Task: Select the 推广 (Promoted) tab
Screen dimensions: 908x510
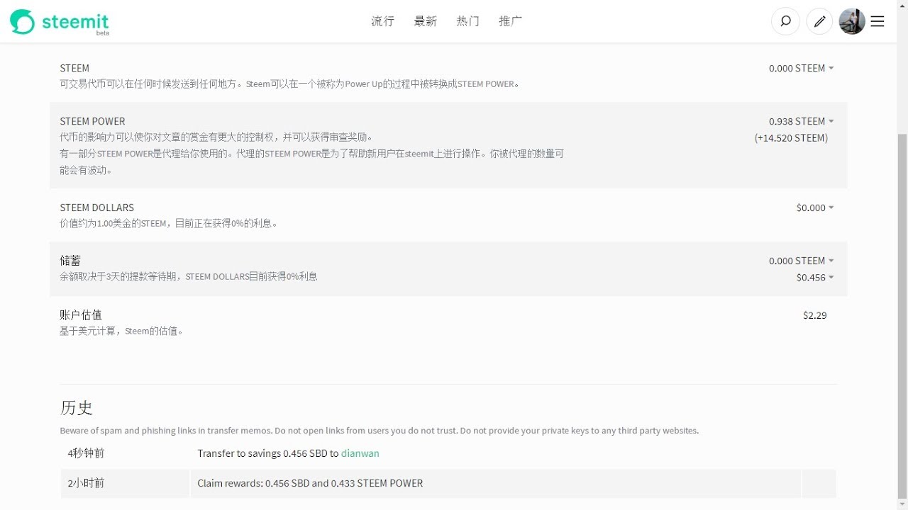Action: click(510, 21)
